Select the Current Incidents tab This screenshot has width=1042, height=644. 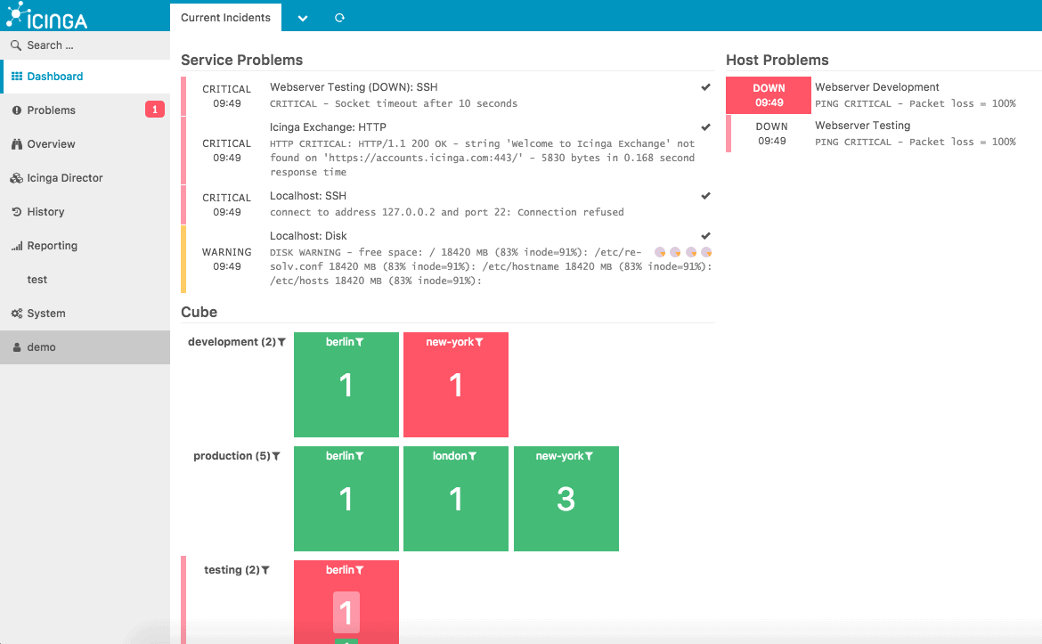(225, 18)
